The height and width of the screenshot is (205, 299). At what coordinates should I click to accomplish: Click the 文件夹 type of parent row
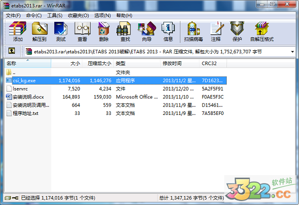coord(123,72)
